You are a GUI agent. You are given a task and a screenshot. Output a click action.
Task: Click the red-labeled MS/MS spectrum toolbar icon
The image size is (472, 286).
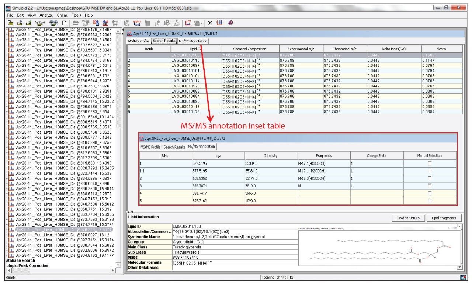[137, 23]
